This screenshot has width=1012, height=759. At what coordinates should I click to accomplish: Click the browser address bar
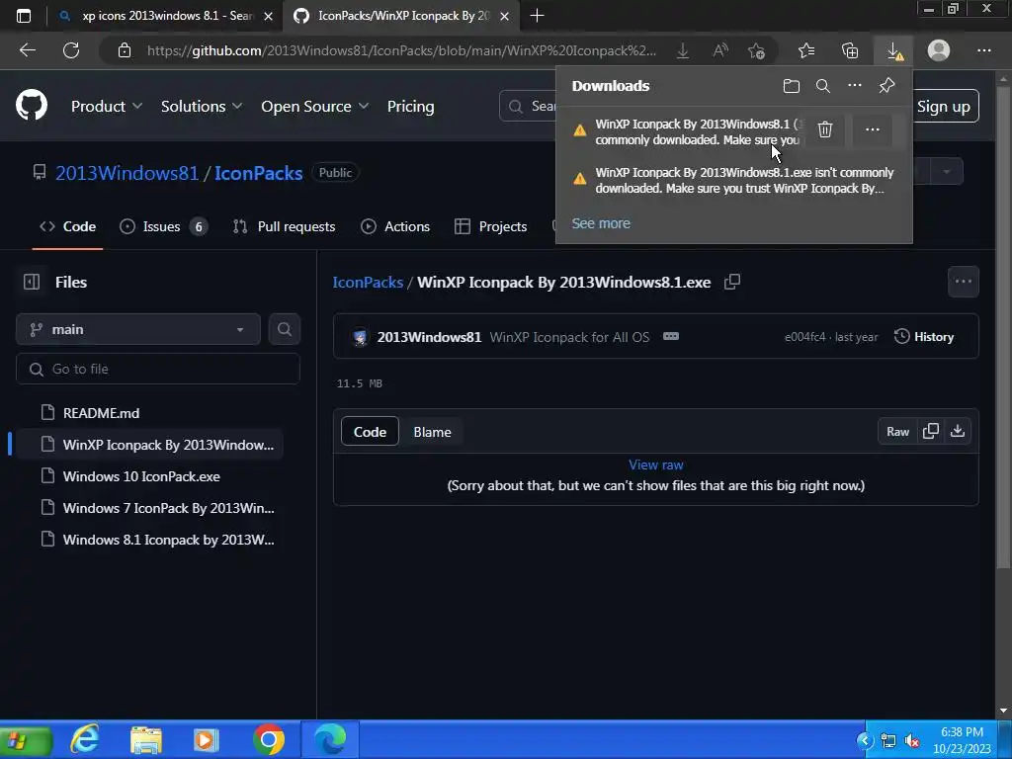[401, 51]
